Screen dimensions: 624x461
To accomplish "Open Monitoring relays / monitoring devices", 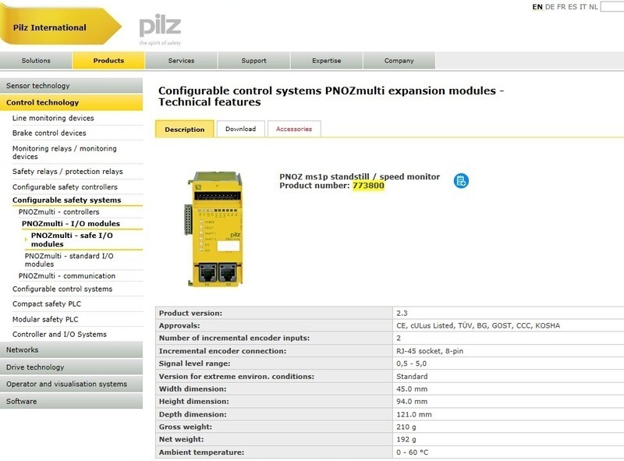I will tap(65, 152).
